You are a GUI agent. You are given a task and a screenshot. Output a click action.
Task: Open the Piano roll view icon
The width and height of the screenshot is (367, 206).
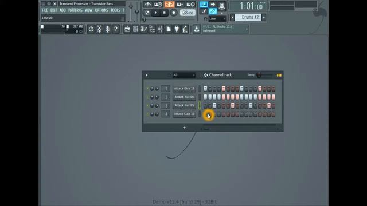pyautogui.click(x=144, y=29)
